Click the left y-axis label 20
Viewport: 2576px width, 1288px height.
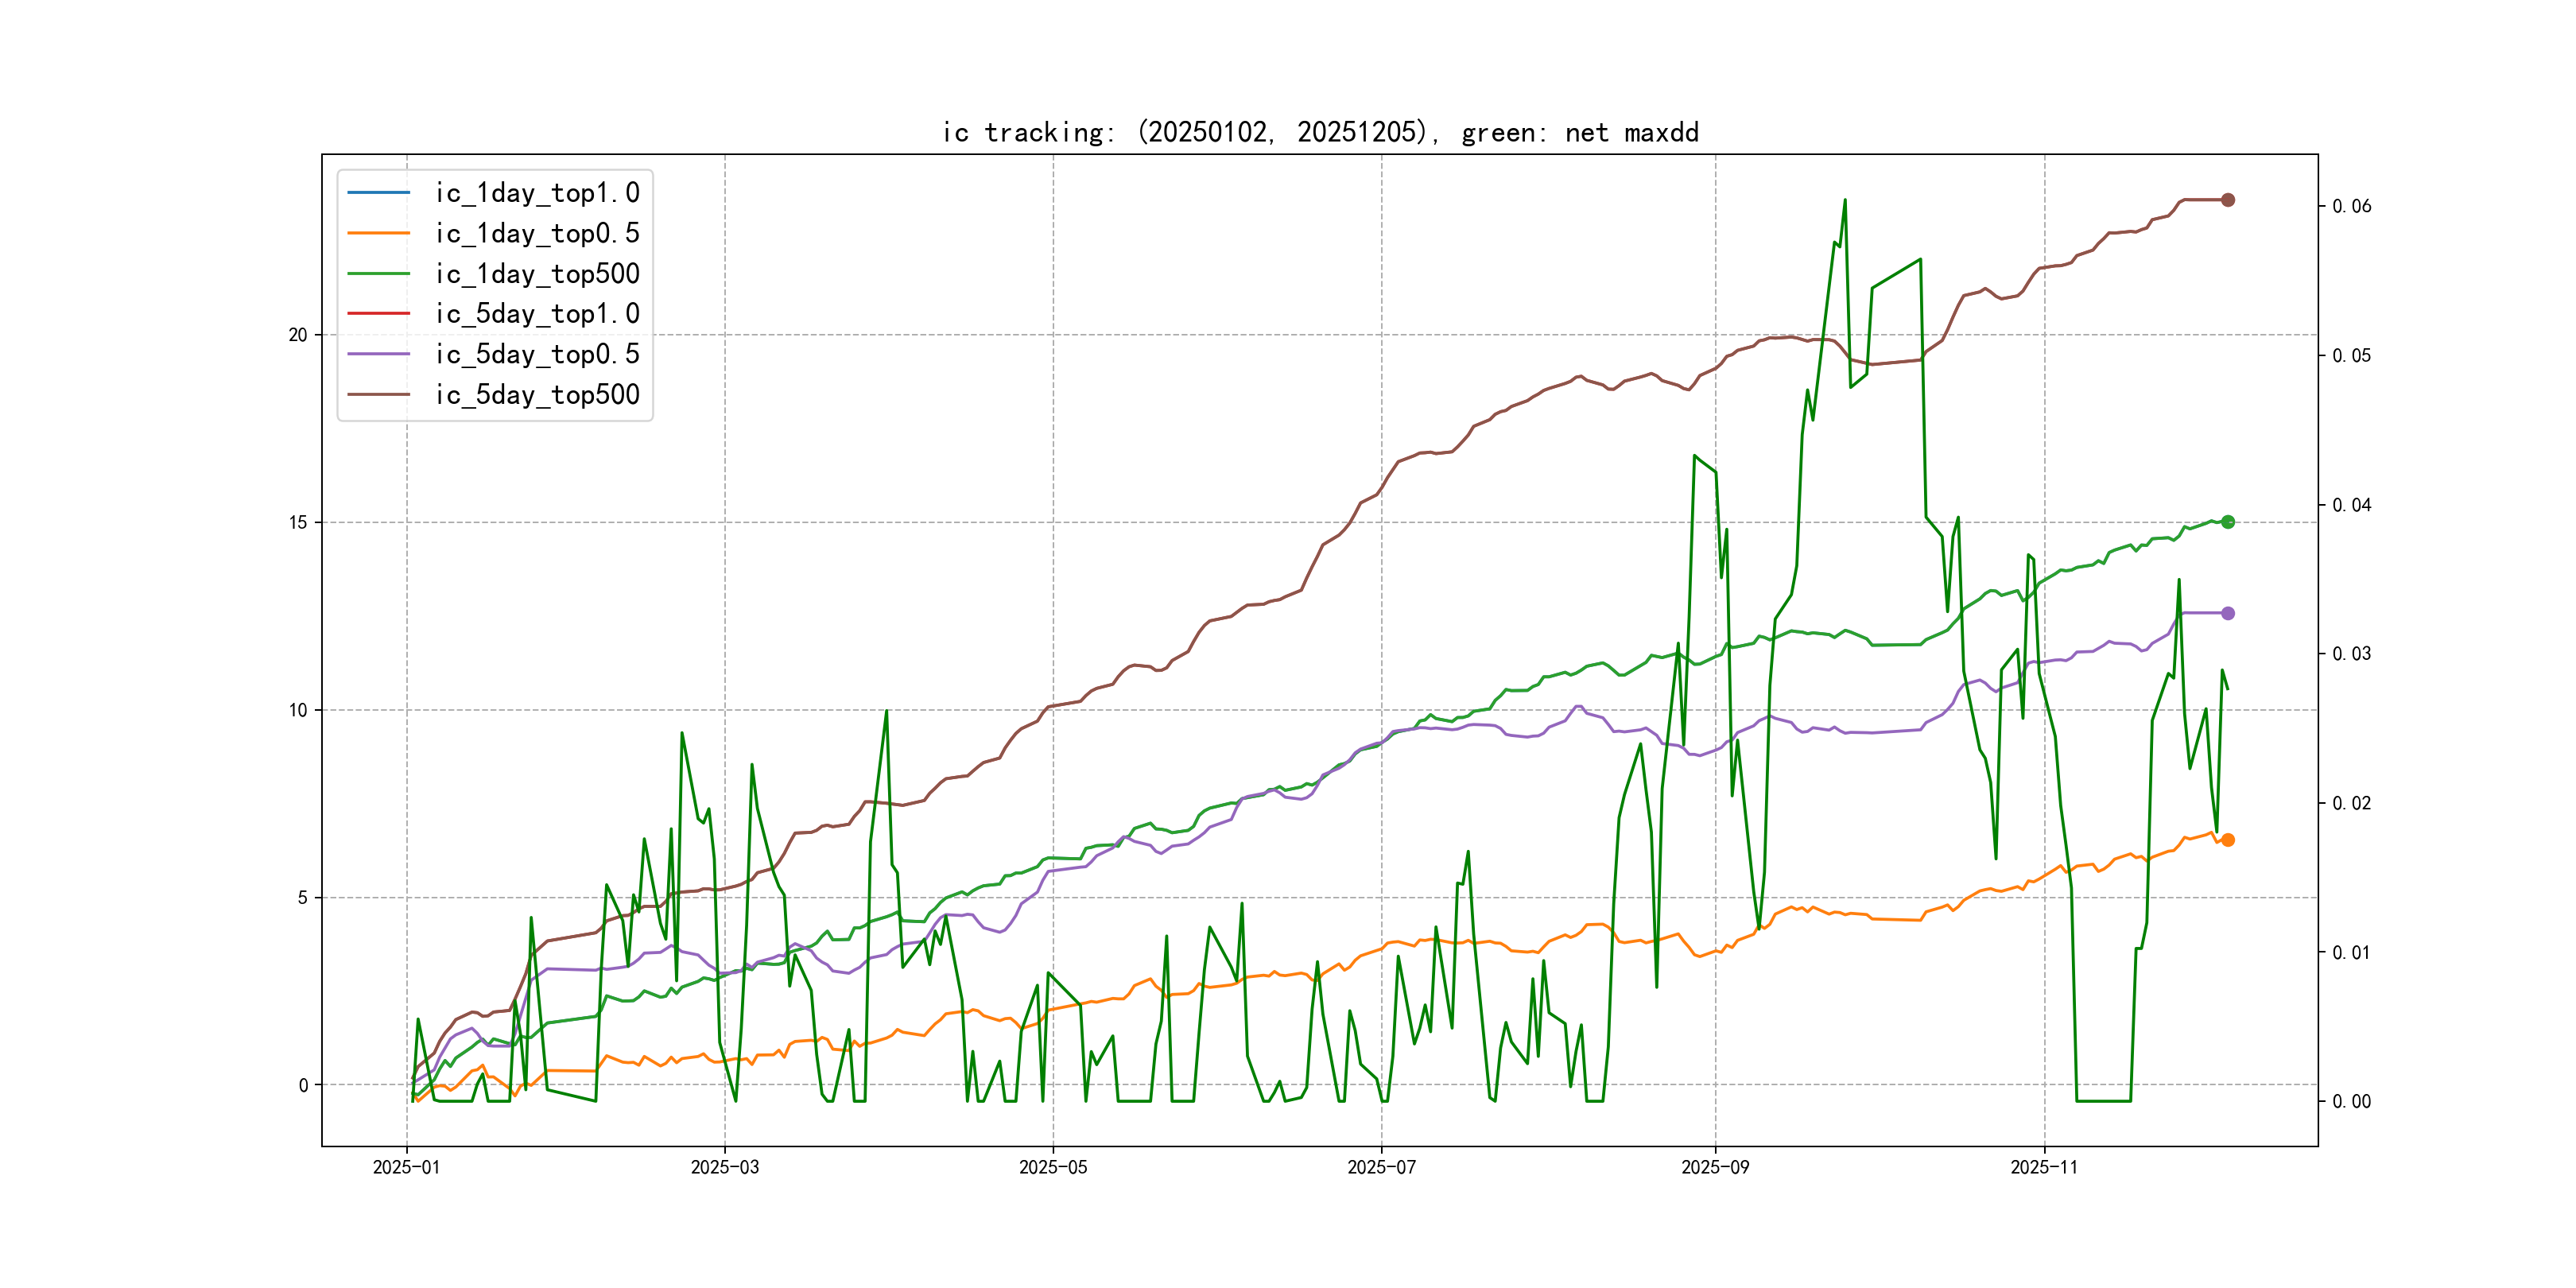[x=298, y=335]
